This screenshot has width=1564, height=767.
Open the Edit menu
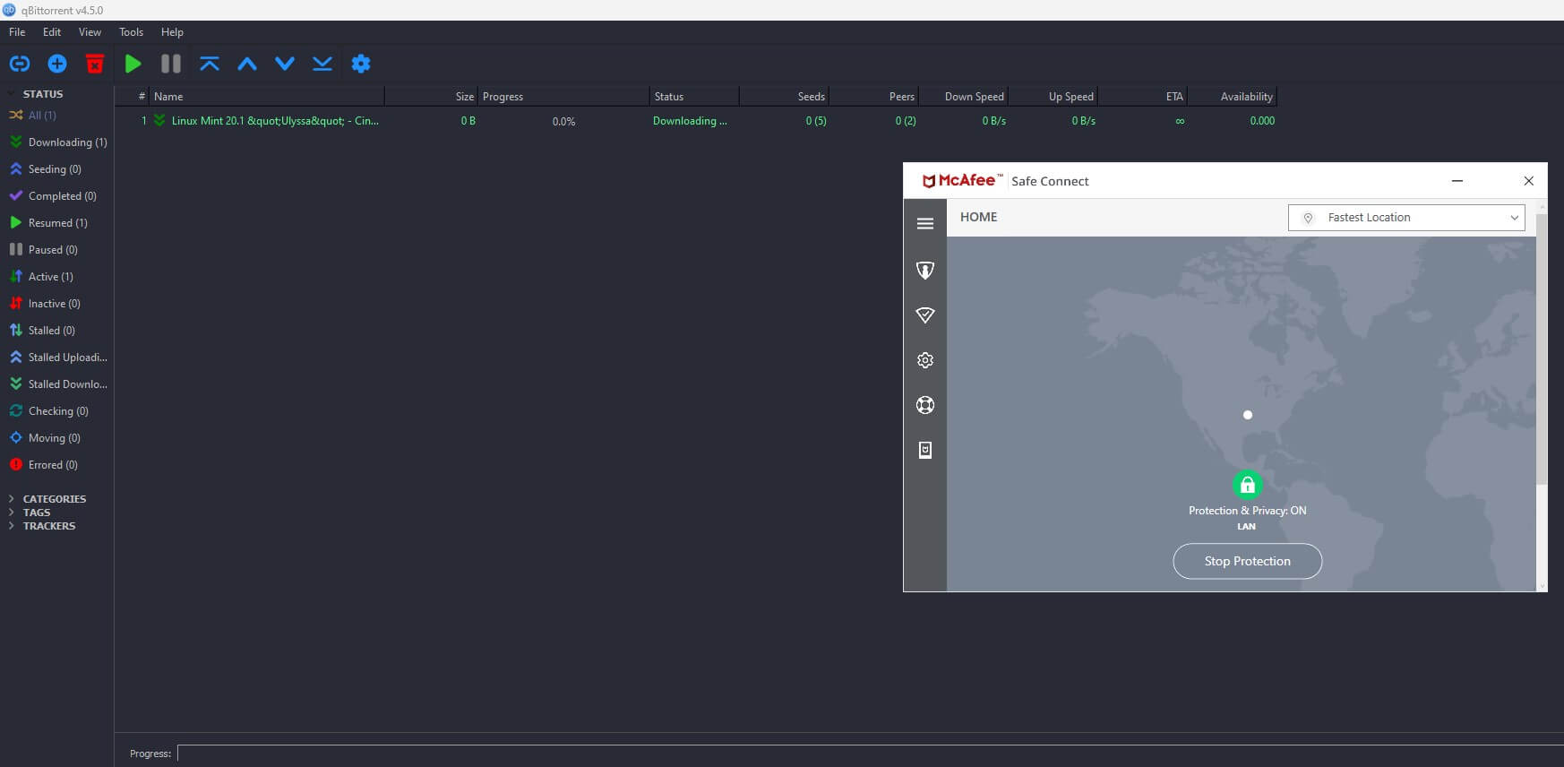52,32
